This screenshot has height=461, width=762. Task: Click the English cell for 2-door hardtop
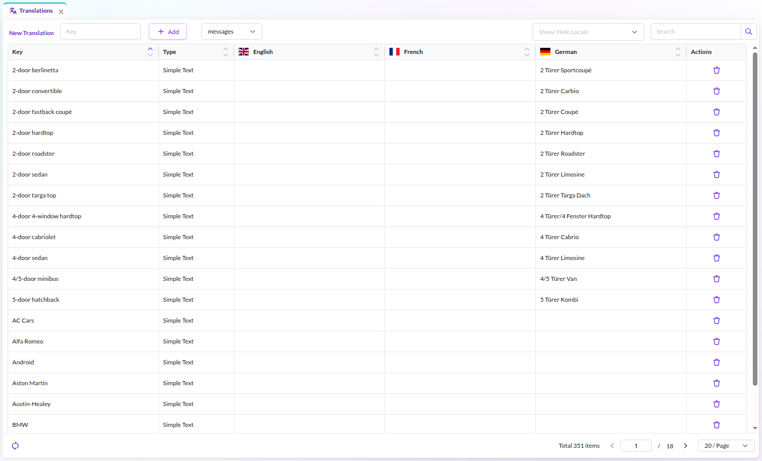pos(309,133)
